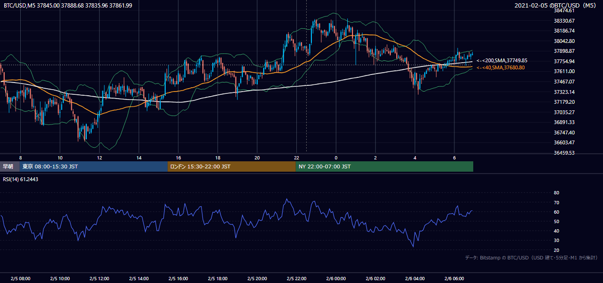The image size is (603, 283).
Task: Click the Bitstamp data source note
Action: coord(531,258)
